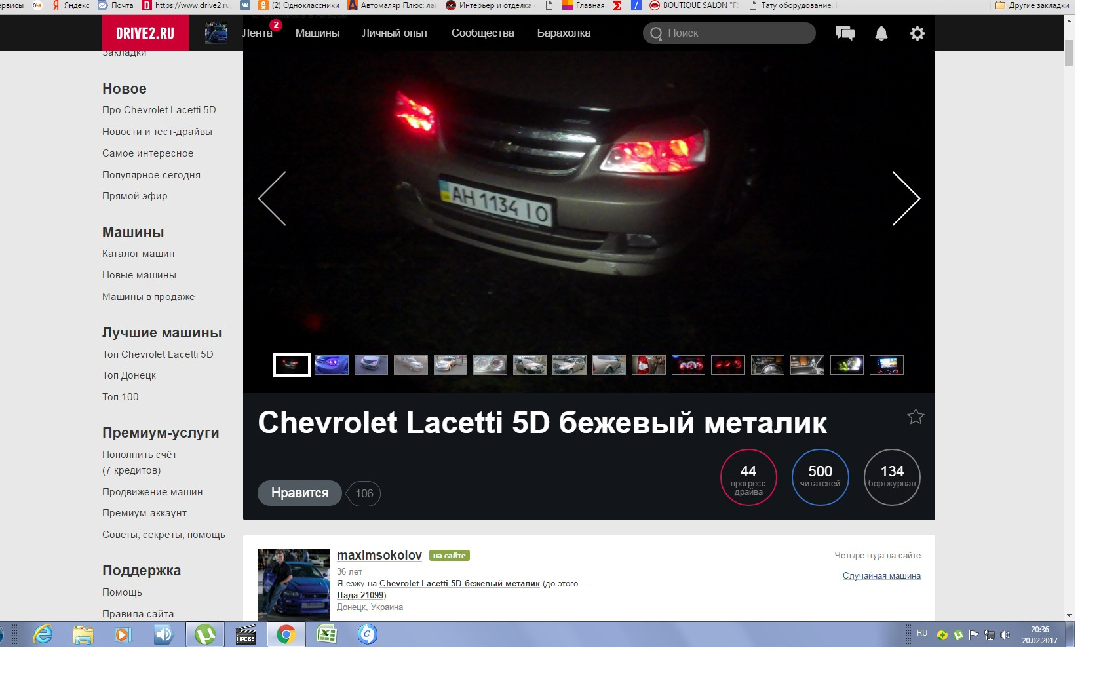The height and width of the screenshot is (688, 1101).
Task: Open MPC-BE player from the taskbar
Action: pyautogui.click(x=246, y=634)
